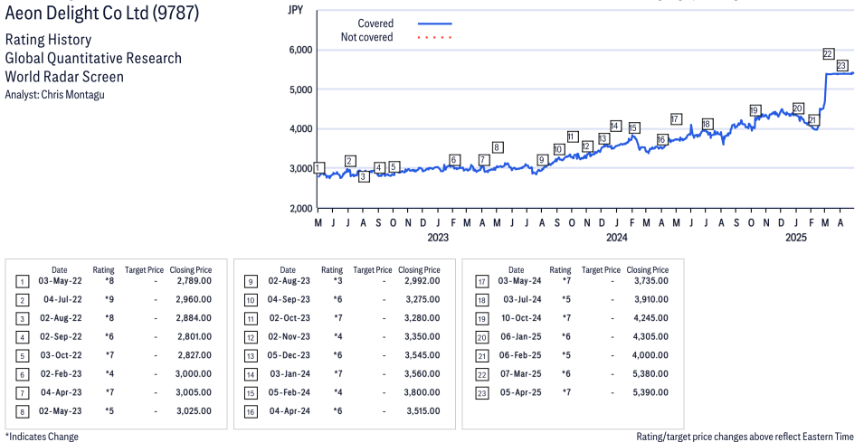Click marker 15 on the price chart

tap(633, 127)
